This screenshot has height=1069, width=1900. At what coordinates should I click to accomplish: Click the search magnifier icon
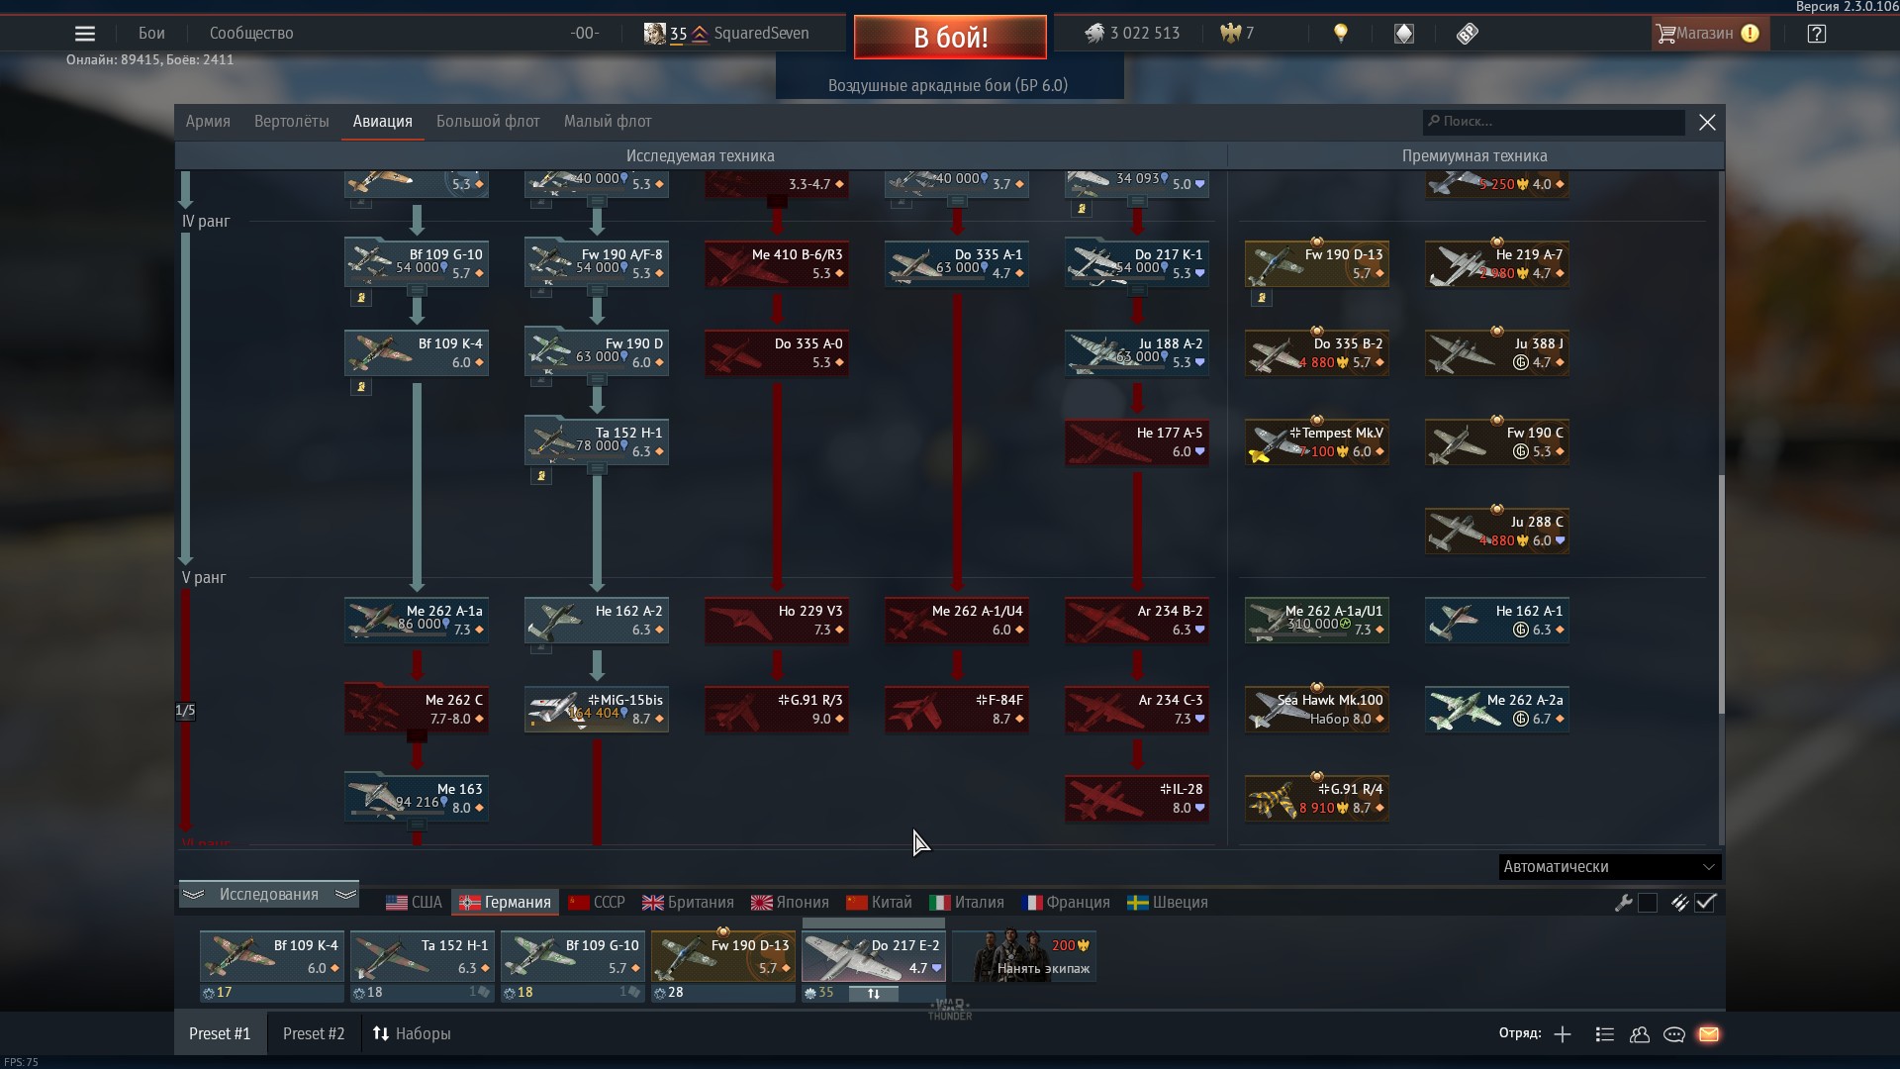click(x=1434, y=121)
